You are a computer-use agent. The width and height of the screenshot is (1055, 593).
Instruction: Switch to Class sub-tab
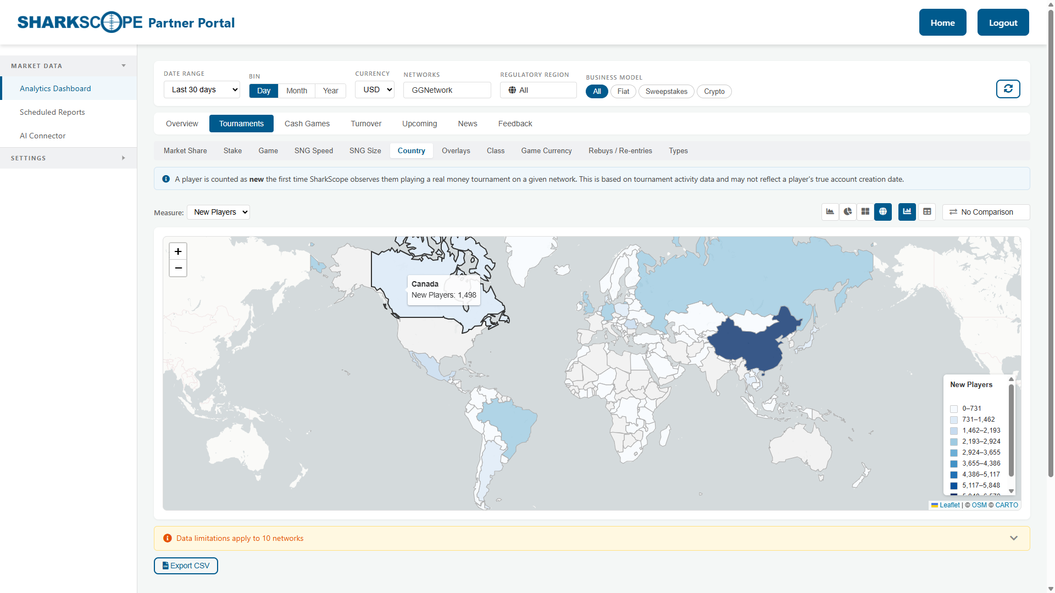tap(496, 150)
